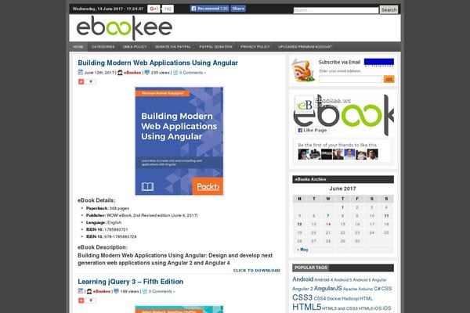Click the eB page logo in Facebook widget
Image resolution: width=470 pixels, height=313 pixels.
pos(304,105)
